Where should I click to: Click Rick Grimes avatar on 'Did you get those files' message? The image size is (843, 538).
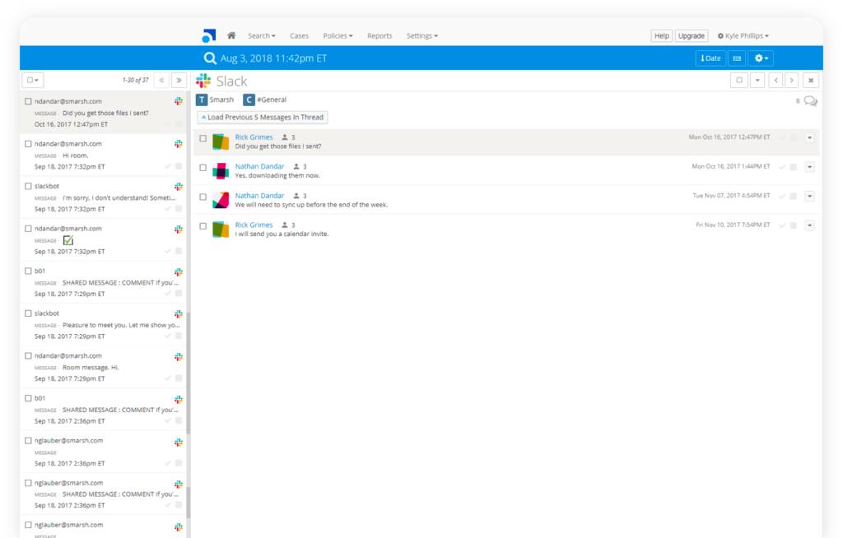[221, 141]
